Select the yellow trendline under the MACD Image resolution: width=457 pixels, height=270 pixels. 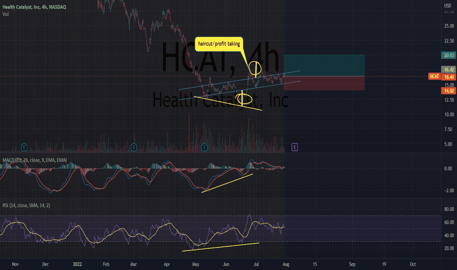click(227, 183)
